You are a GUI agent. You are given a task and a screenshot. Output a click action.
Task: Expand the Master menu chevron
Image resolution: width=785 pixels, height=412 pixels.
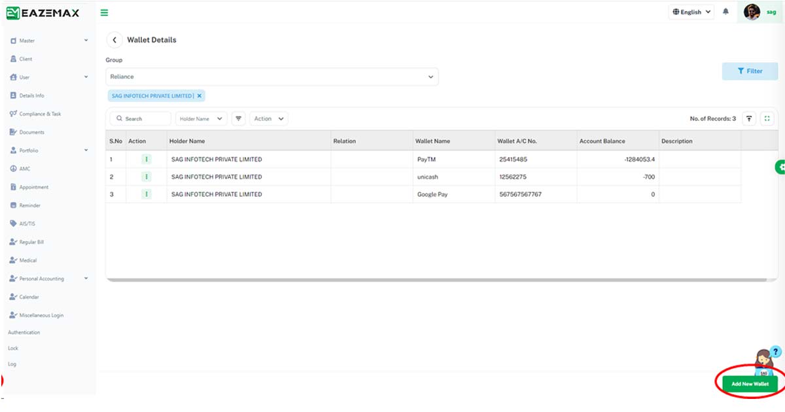(x=86, y=41)
